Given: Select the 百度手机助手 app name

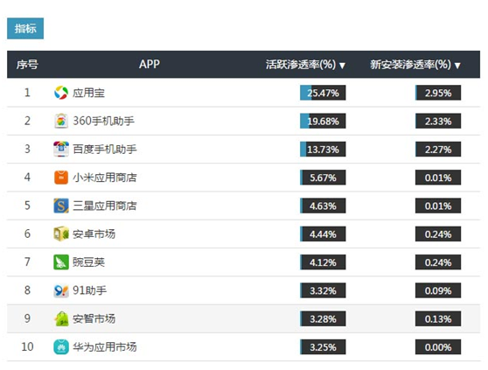Looking at the screenshot, I should point(105,150).
